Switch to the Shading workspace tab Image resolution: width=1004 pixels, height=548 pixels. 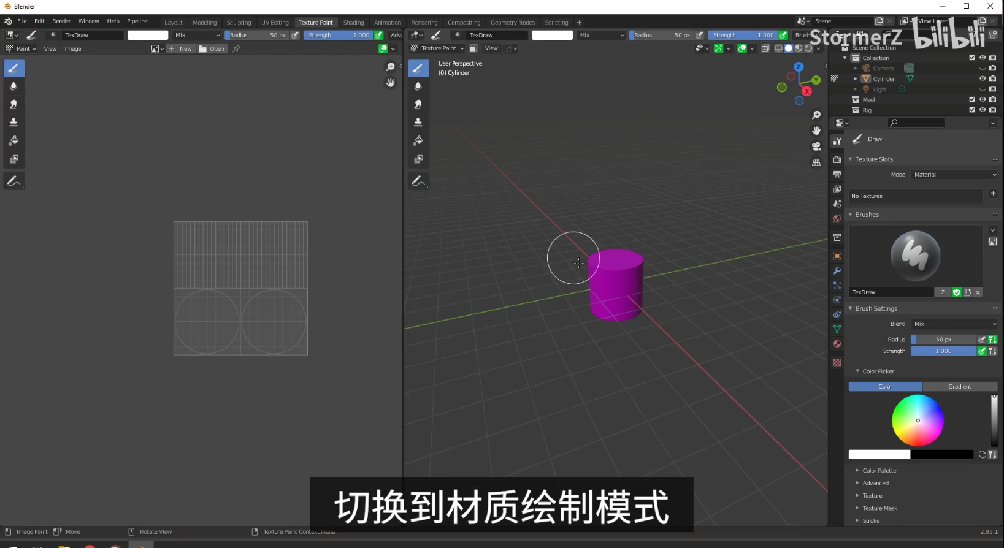pyautogui.click(x=353, y=23)
